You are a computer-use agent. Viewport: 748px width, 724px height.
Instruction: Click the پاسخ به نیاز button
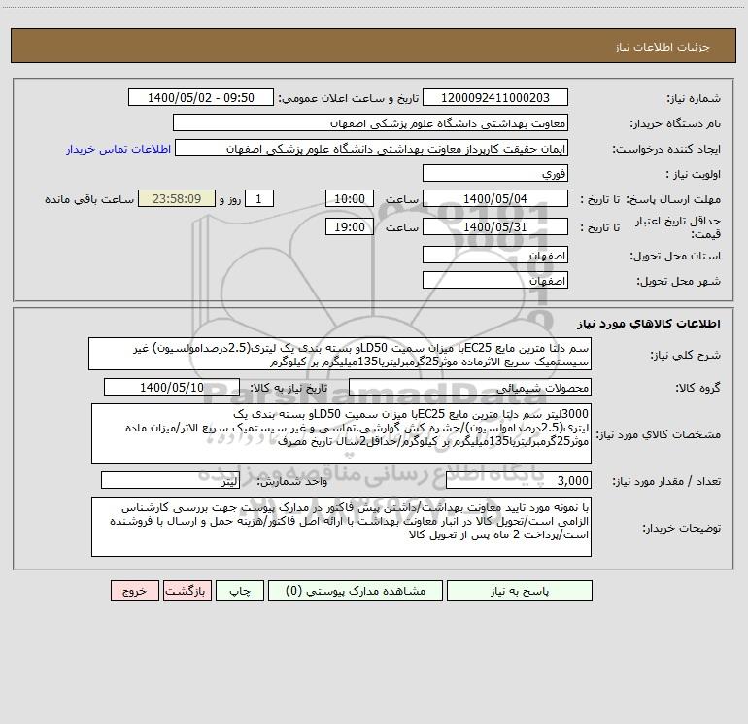[520, 591]
